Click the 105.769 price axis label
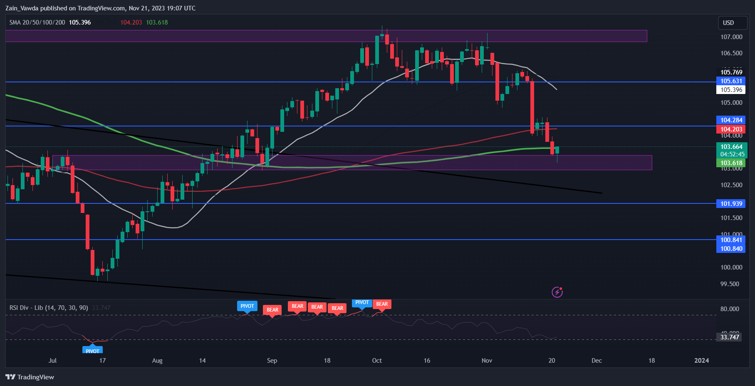Screen dimensions: 755x386 (x=731, y=72)
